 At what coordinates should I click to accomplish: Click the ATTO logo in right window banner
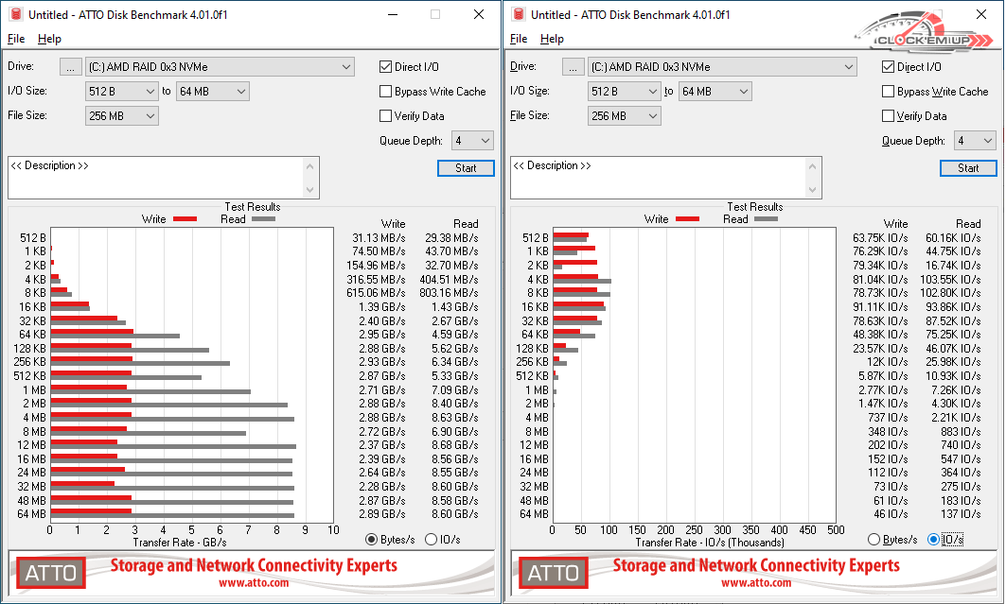click(x=553, y=572)
